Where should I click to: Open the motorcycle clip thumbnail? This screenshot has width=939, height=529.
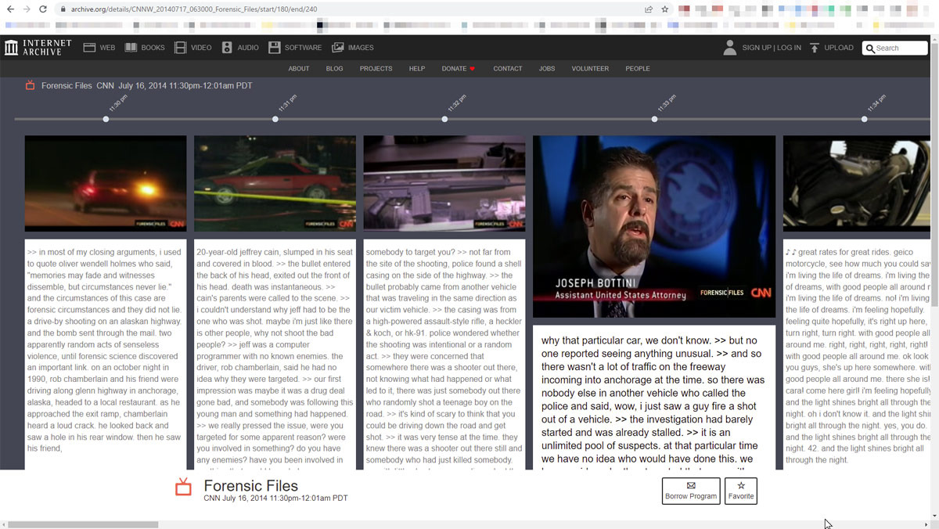tap(858, 183)
